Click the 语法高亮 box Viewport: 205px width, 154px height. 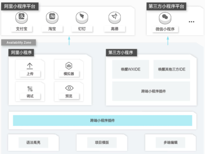(33, 142)
